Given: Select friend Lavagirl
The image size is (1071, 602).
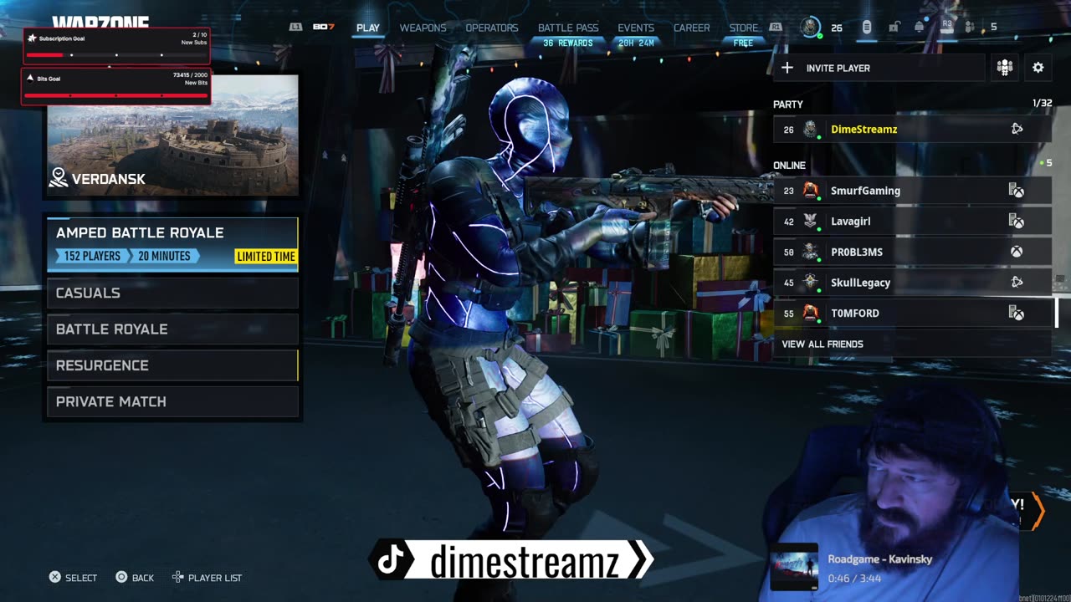Looking at the screenshot, I should point(912,222).
